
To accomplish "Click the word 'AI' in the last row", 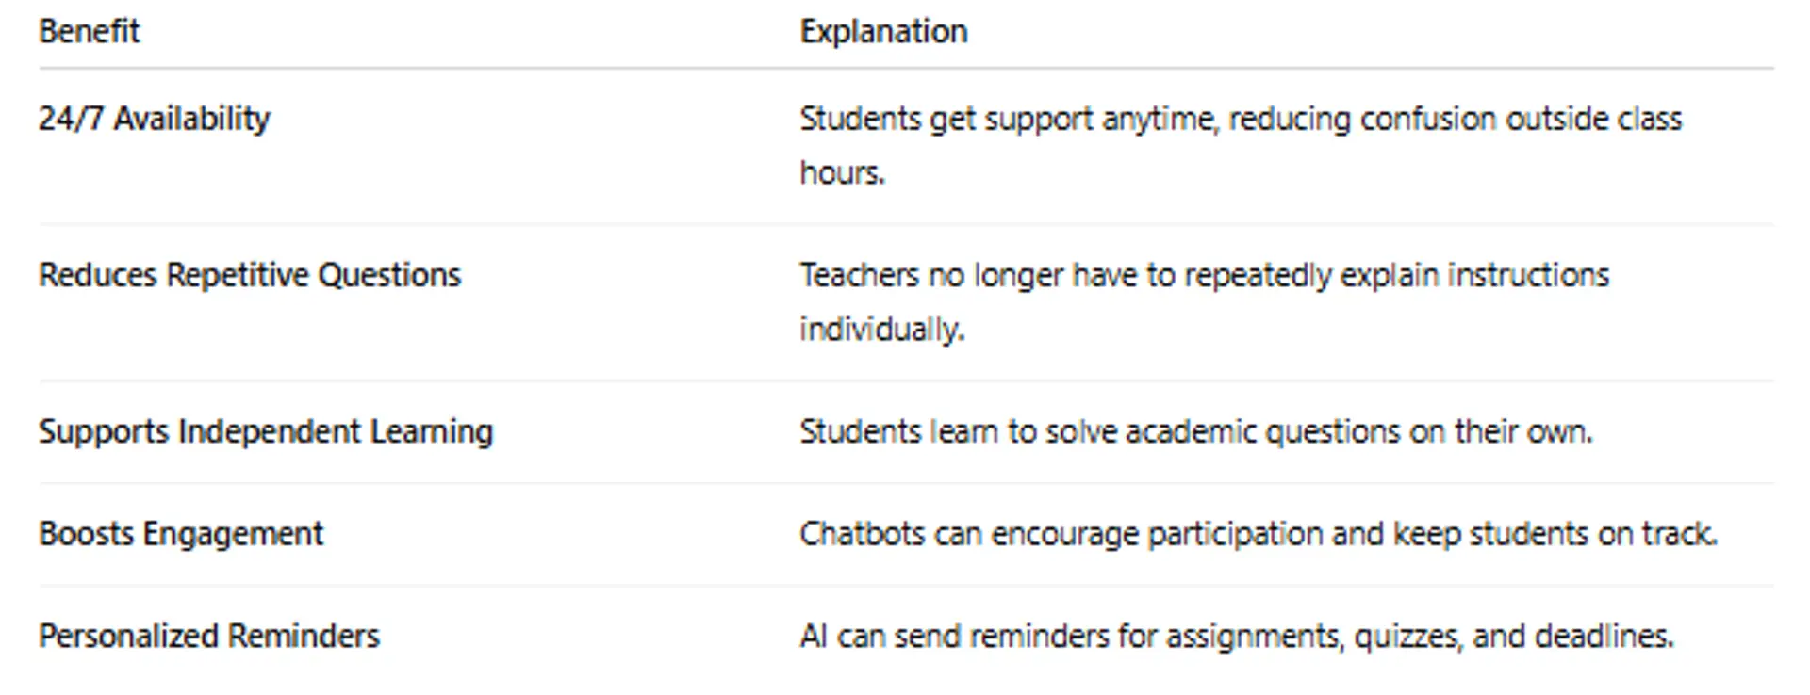I will pyautogui.click(x=814, y=637).
